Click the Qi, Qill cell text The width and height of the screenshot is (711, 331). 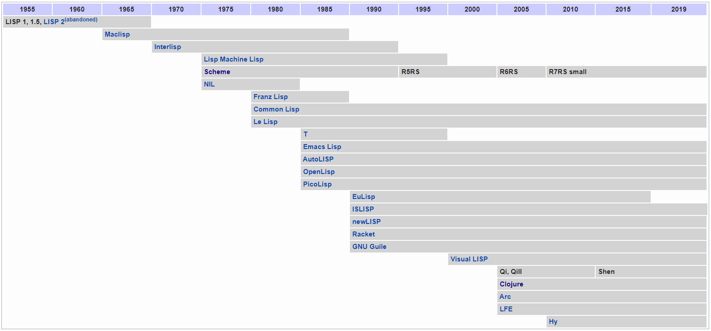point(510,272)
